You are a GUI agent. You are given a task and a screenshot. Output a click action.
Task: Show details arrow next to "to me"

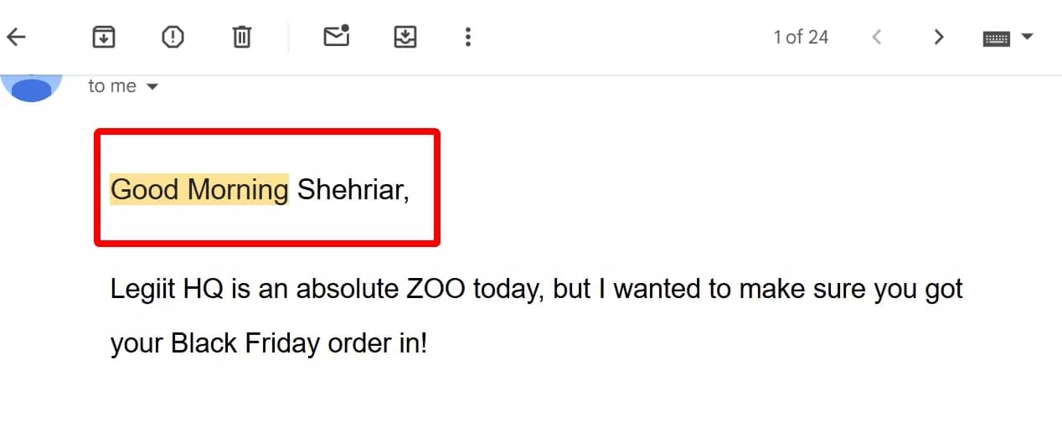click(152, 87)
